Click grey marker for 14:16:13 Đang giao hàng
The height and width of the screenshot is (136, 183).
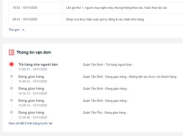click(11, 88)
